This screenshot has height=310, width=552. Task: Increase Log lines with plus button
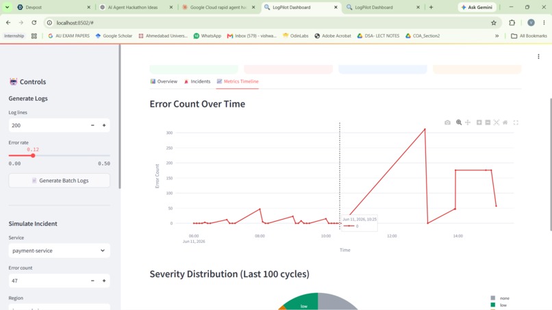pyautogui.click(x=104, y=125)
